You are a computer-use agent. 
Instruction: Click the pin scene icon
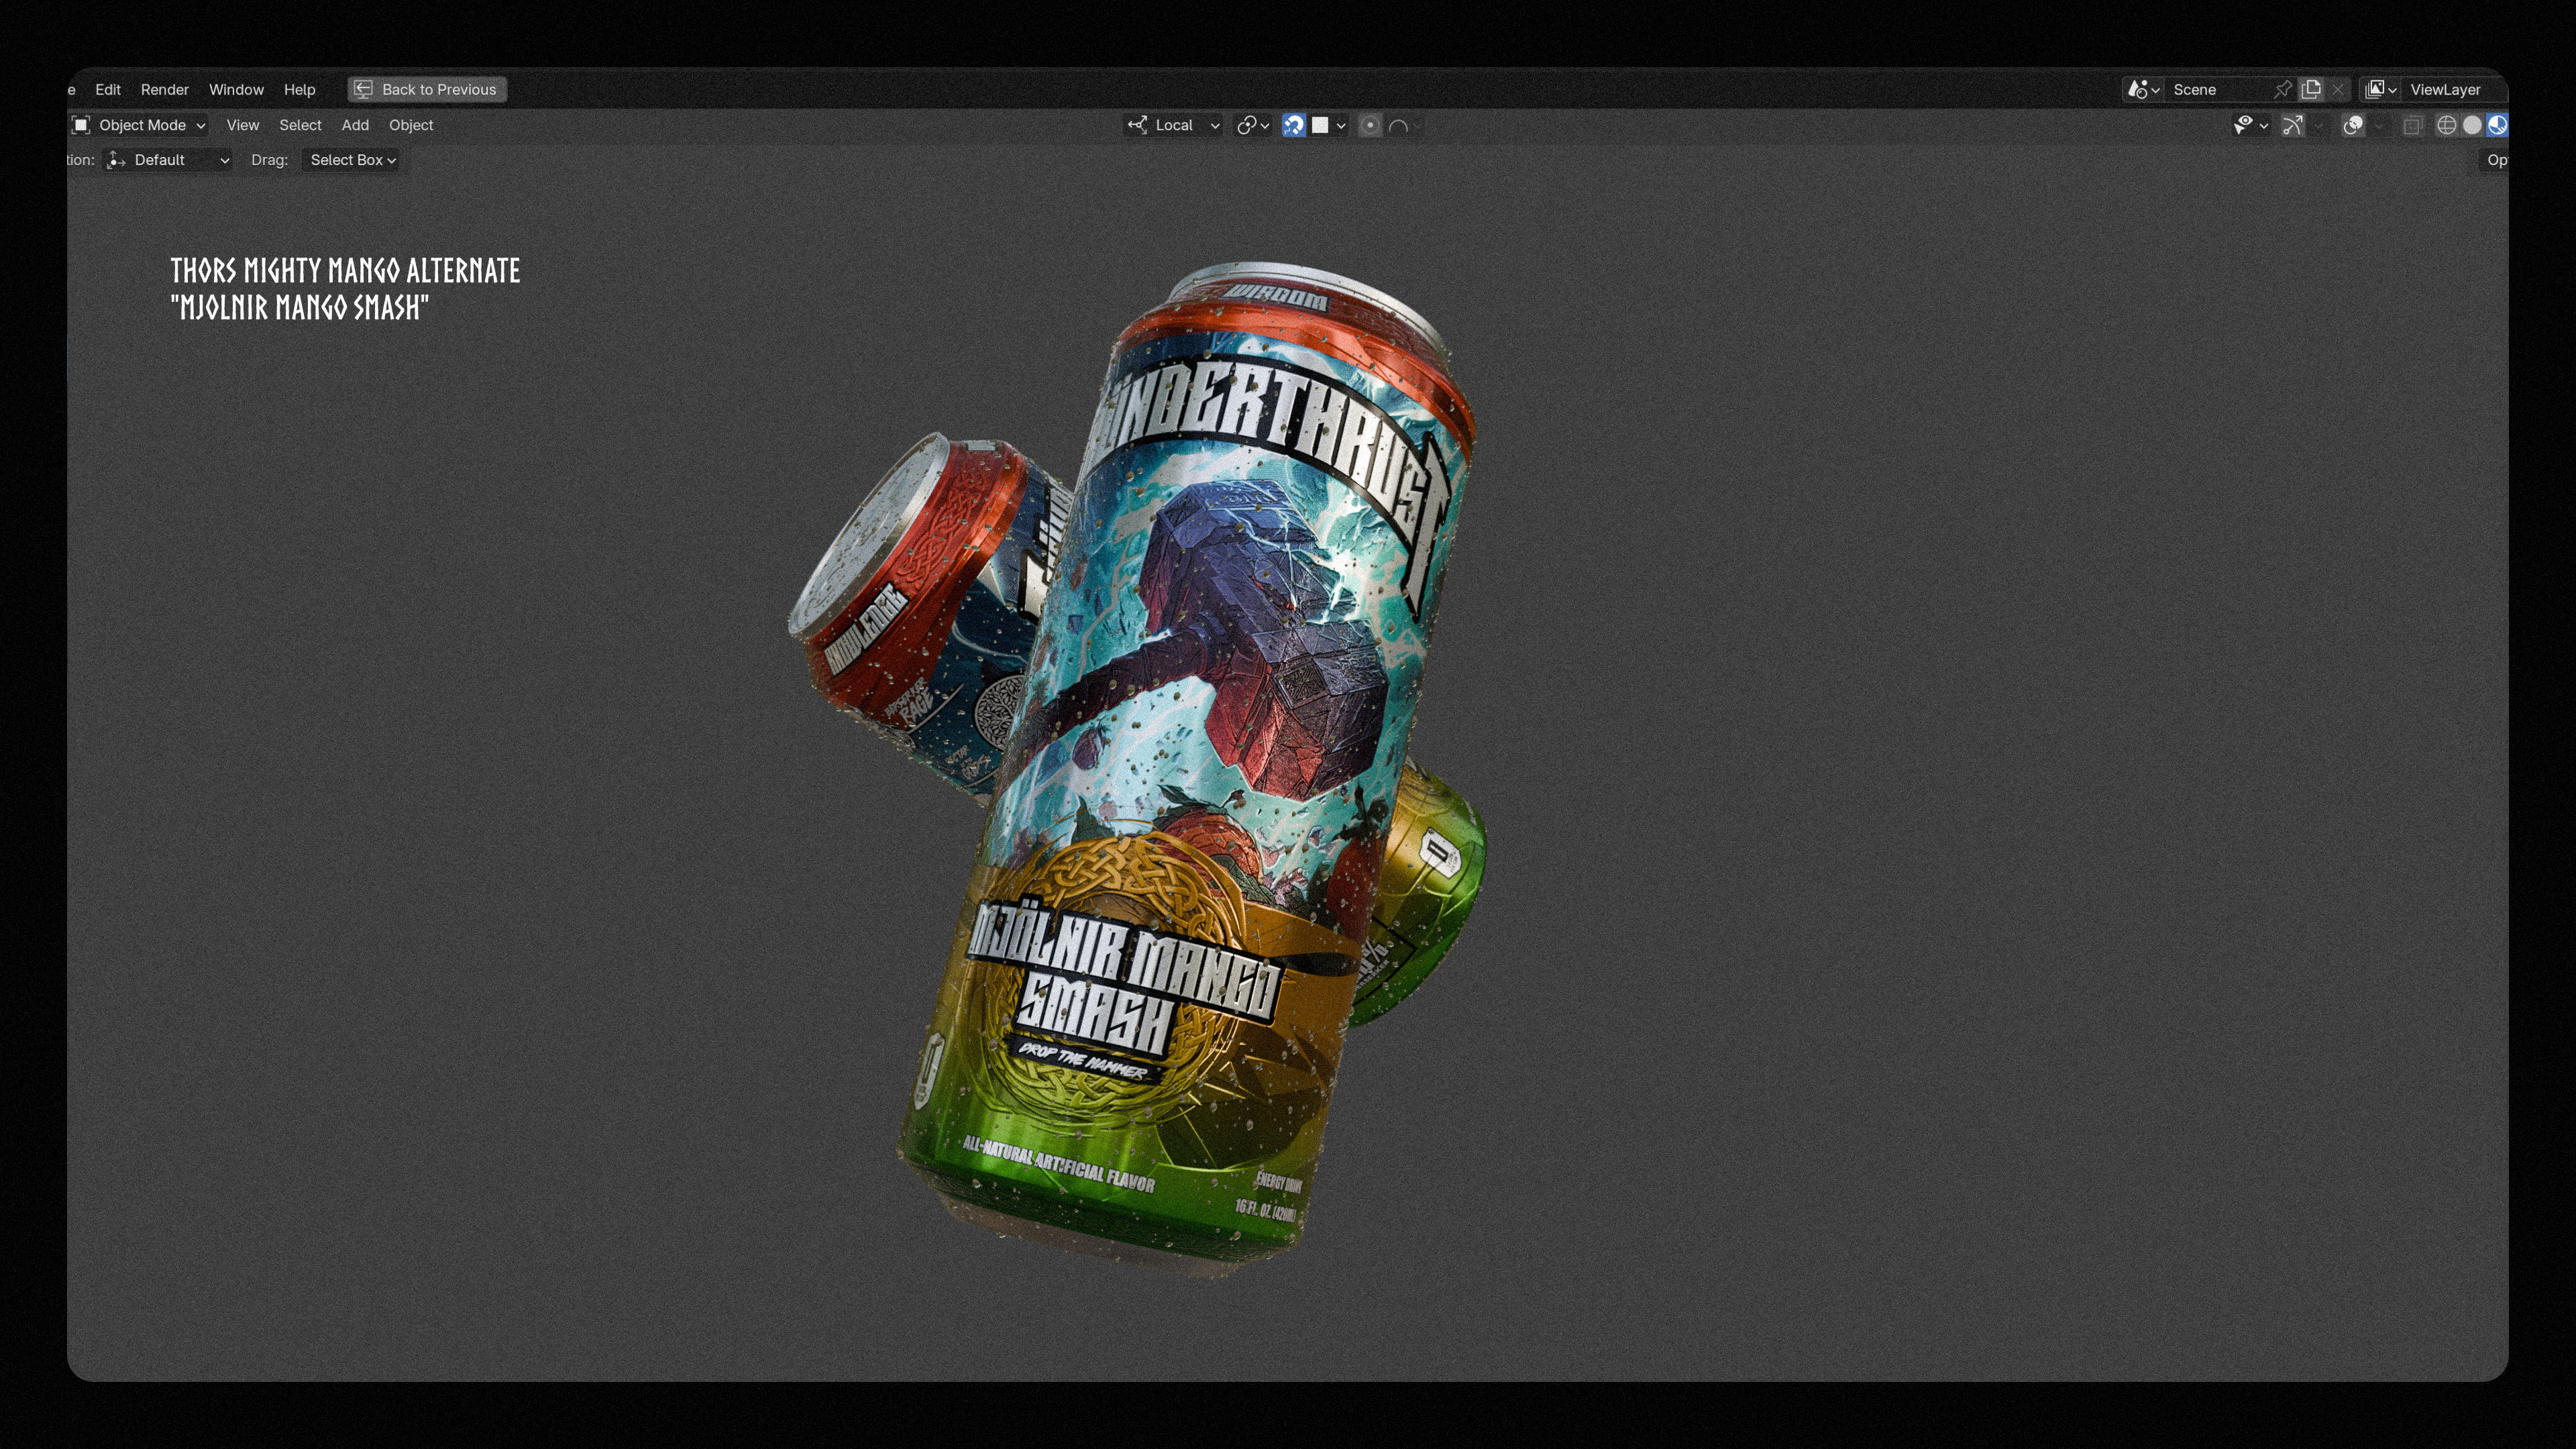pos(2283,90)
